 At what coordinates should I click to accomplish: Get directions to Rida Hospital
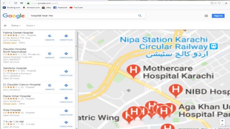coord(66,112)
